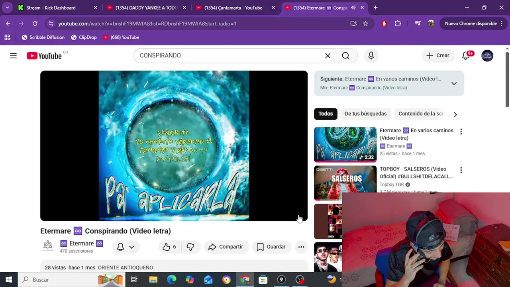Click the search magnifier button
Image resolution: width=510 pixels, height=287 pixels.
coord(346,56)
